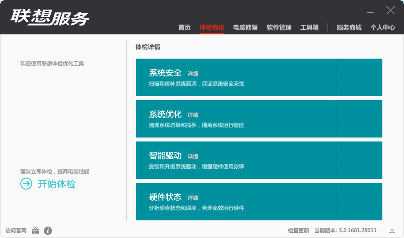Close the 联想服务 window
This screenshot has height=238, width=404.
pos(390,10)
